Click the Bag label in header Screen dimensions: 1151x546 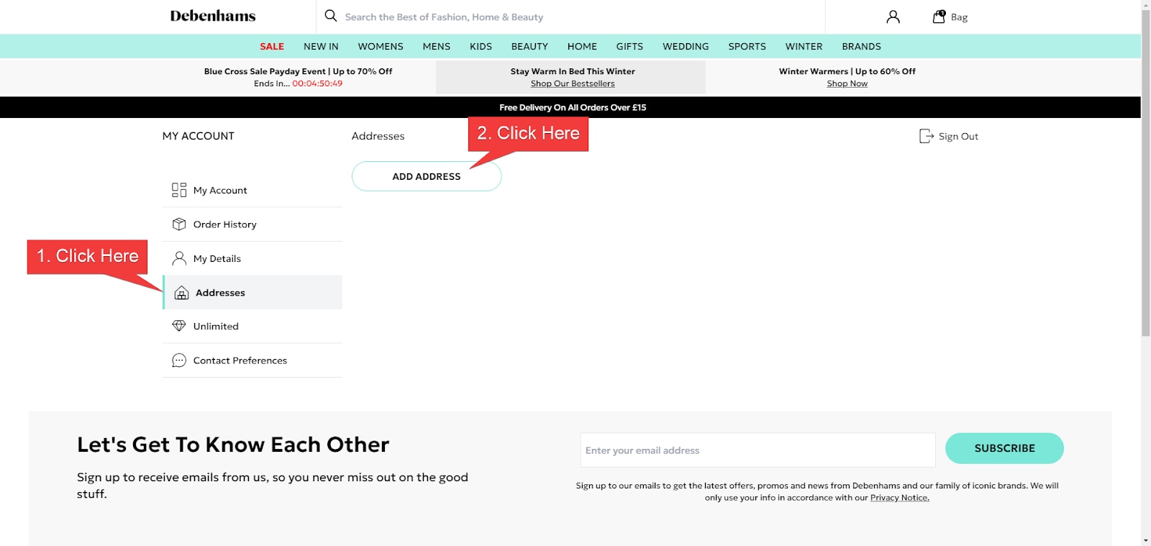[x=959, y=17]
